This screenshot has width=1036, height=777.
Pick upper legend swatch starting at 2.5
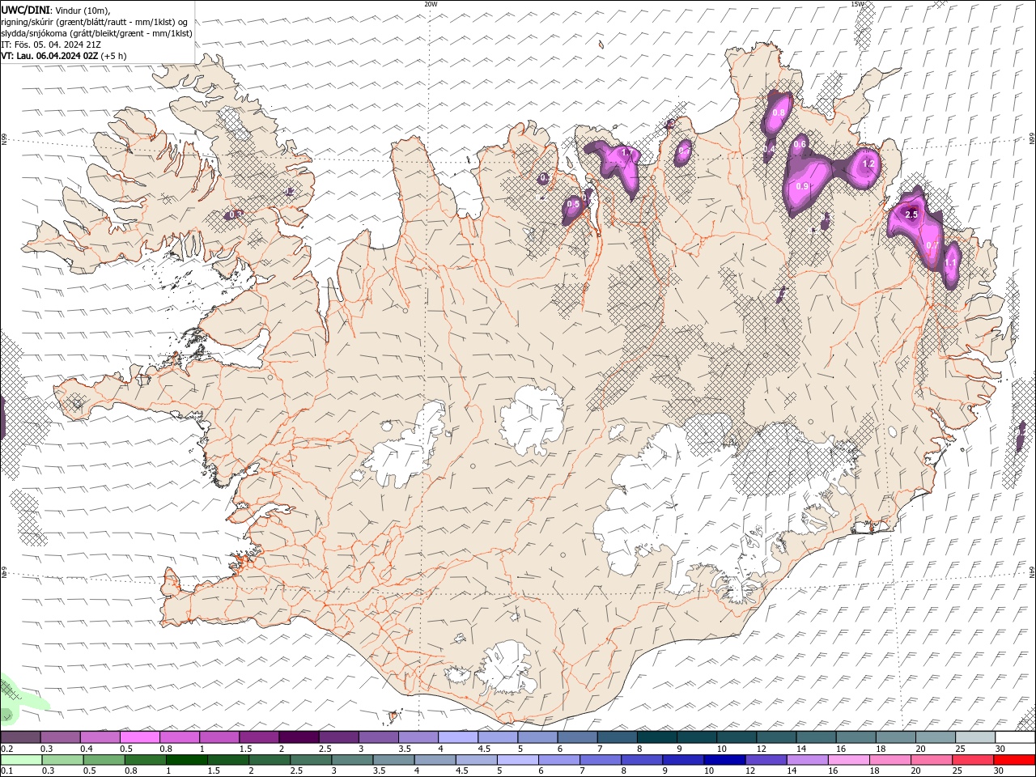click(338, 737)
